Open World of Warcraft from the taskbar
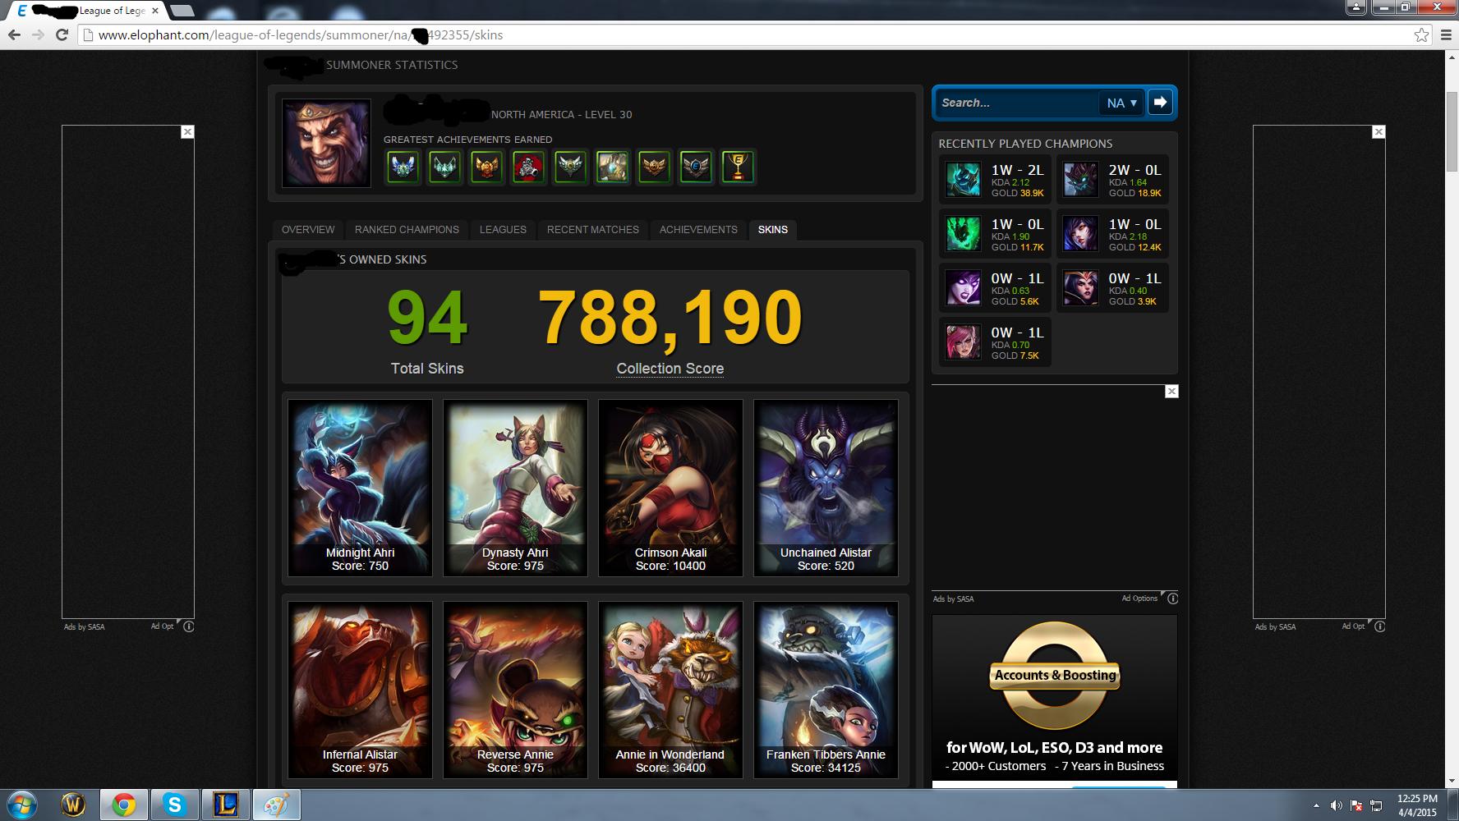Image resolution: width=1459 pixels, height=821 pixels. [x=74, y=805]
